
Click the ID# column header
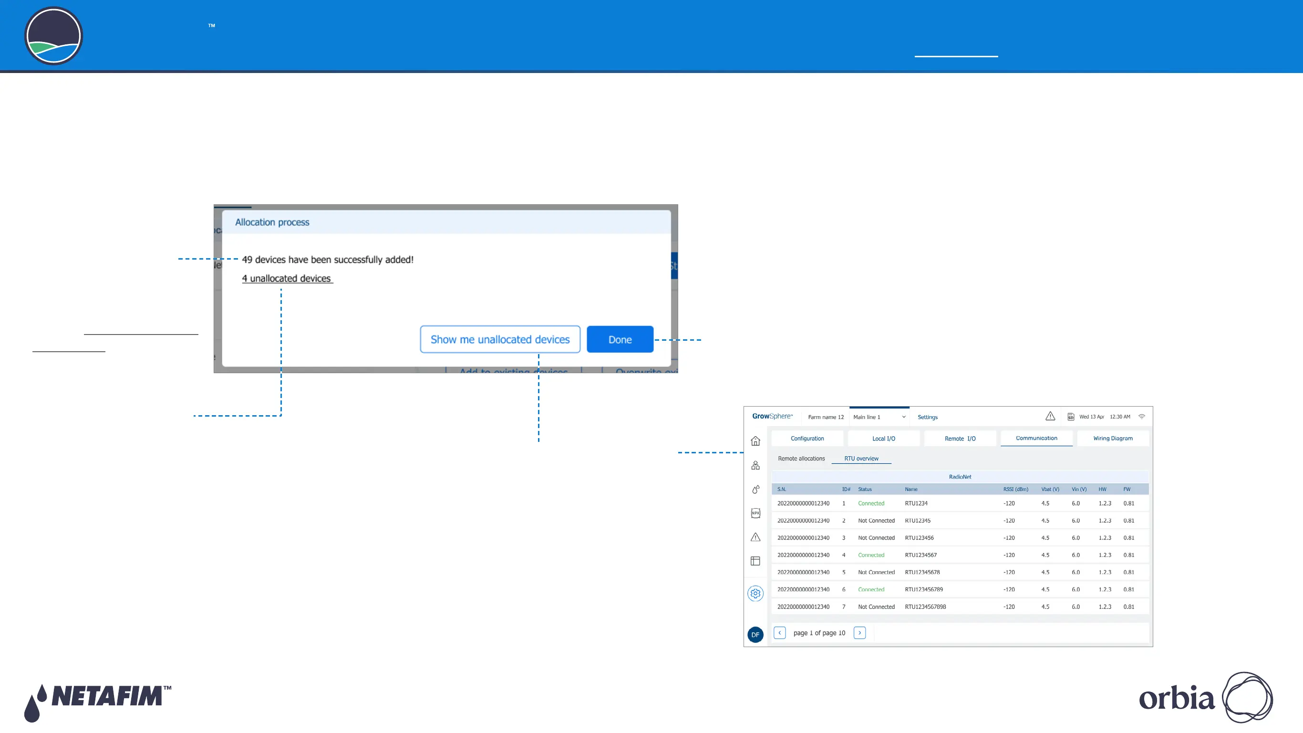(x=846, y=489)
